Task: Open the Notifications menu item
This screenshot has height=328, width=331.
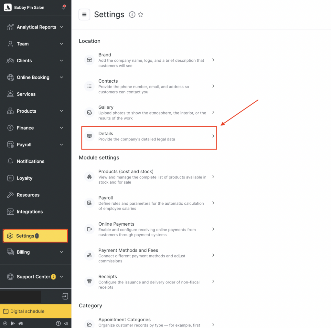Action: point(30,161)
